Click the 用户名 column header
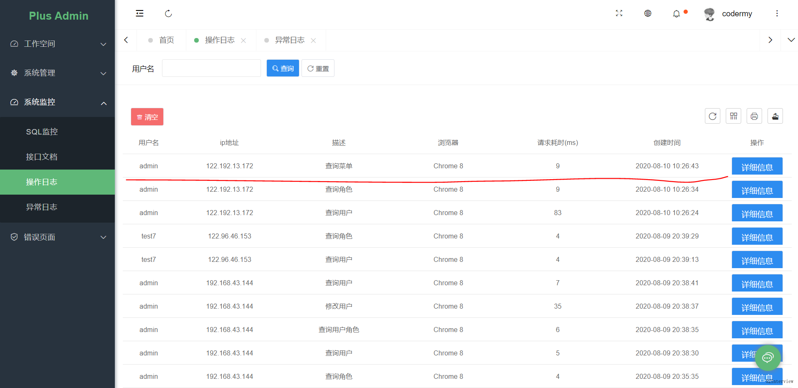 [x=149, y=143]
